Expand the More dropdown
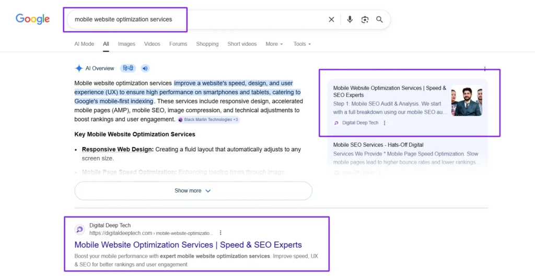535x276 pixels. tap(274, 44)
